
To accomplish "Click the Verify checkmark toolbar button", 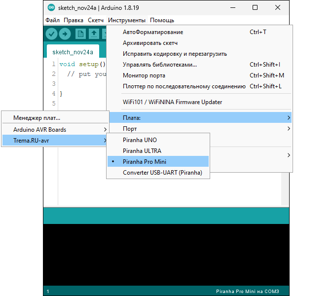I will click(51, 34).
